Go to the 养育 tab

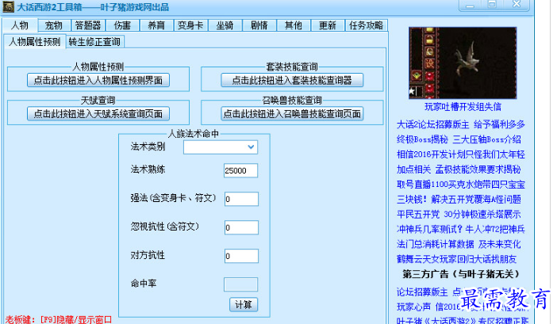pos(156,25)
